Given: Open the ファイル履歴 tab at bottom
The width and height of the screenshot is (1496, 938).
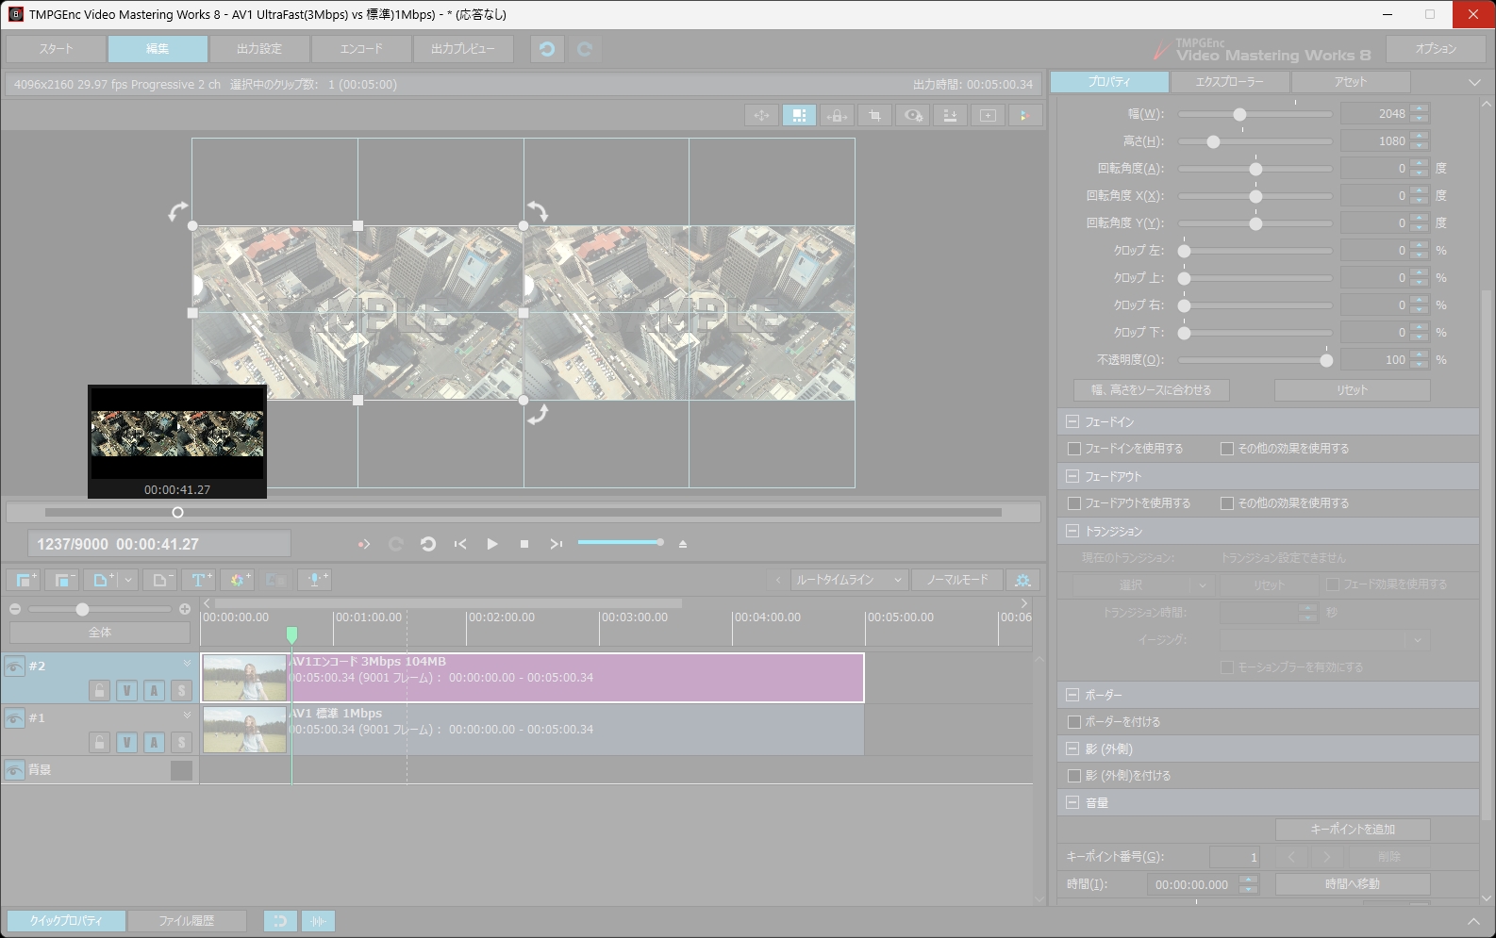Looking at the screenshot, I should pos(187,921).
